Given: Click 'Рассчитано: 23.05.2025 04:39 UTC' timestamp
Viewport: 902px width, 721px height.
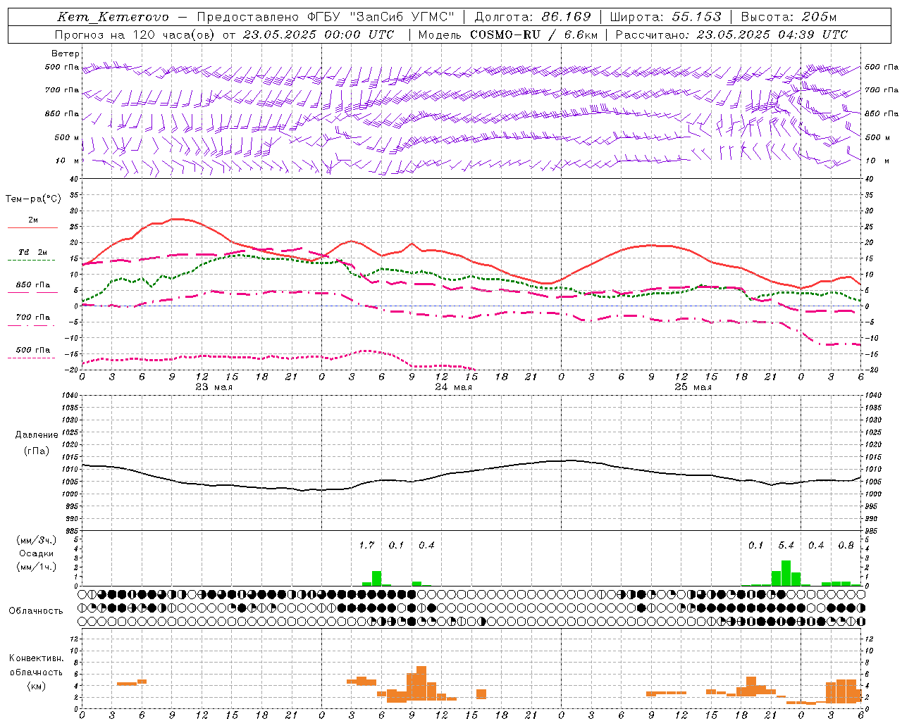Looking at the screenshot, I should pyautogui.click(x=731, y=35).
